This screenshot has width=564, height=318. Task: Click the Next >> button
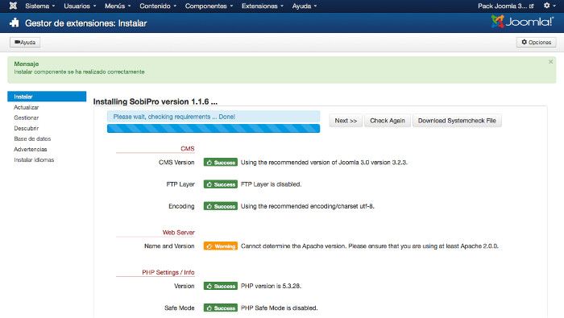point(346,121)
